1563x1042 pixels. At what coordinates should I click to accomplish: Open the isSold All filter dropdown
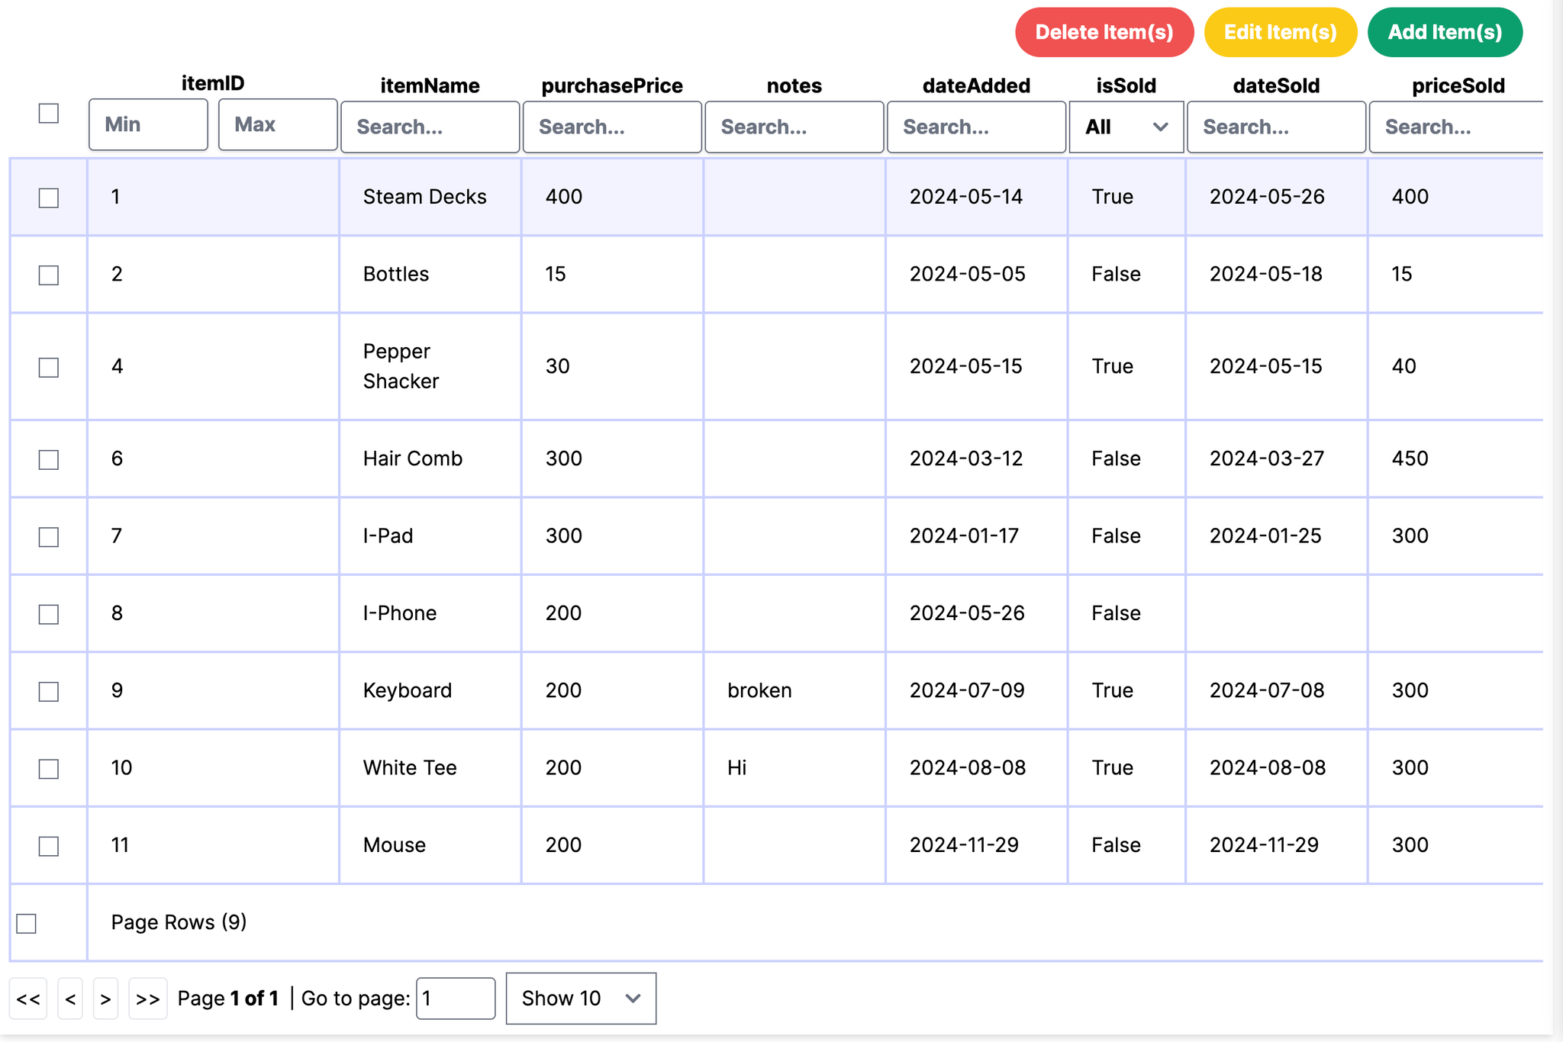coord(1126,127)
